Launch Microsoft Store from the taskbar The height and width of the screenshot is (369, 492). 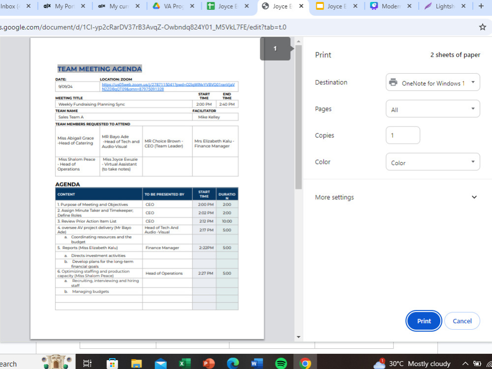tap(112, 364)
